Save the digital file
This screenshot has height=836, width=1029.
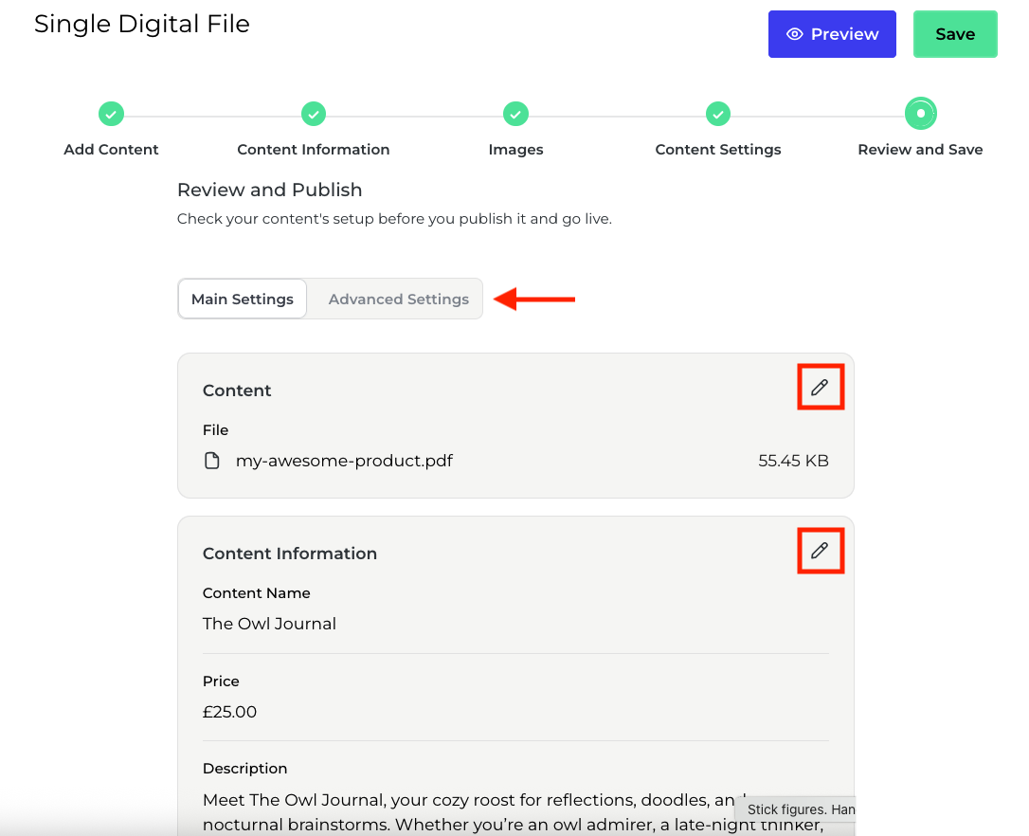[955, 34]
